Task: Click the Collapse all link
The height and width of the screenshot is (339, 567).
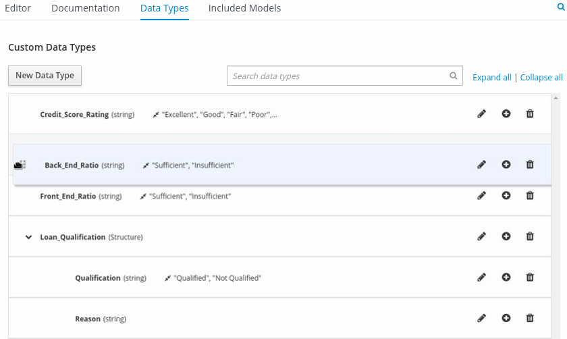Action: click(x=541, y=78)
